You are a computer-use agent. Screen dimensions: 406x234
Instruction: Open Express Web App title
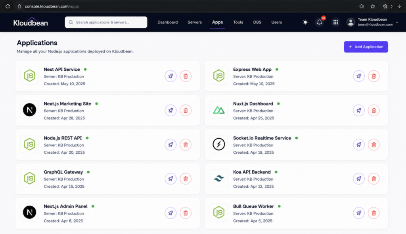(252, 69)
